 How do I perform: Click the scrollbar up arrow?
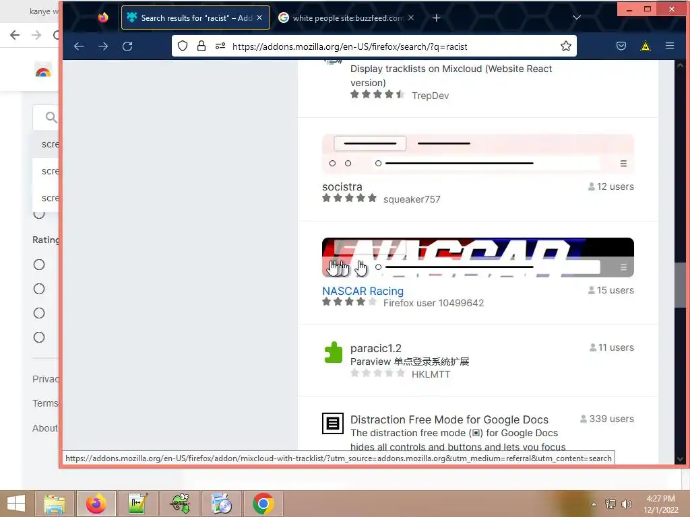click(x=680, y=65)
